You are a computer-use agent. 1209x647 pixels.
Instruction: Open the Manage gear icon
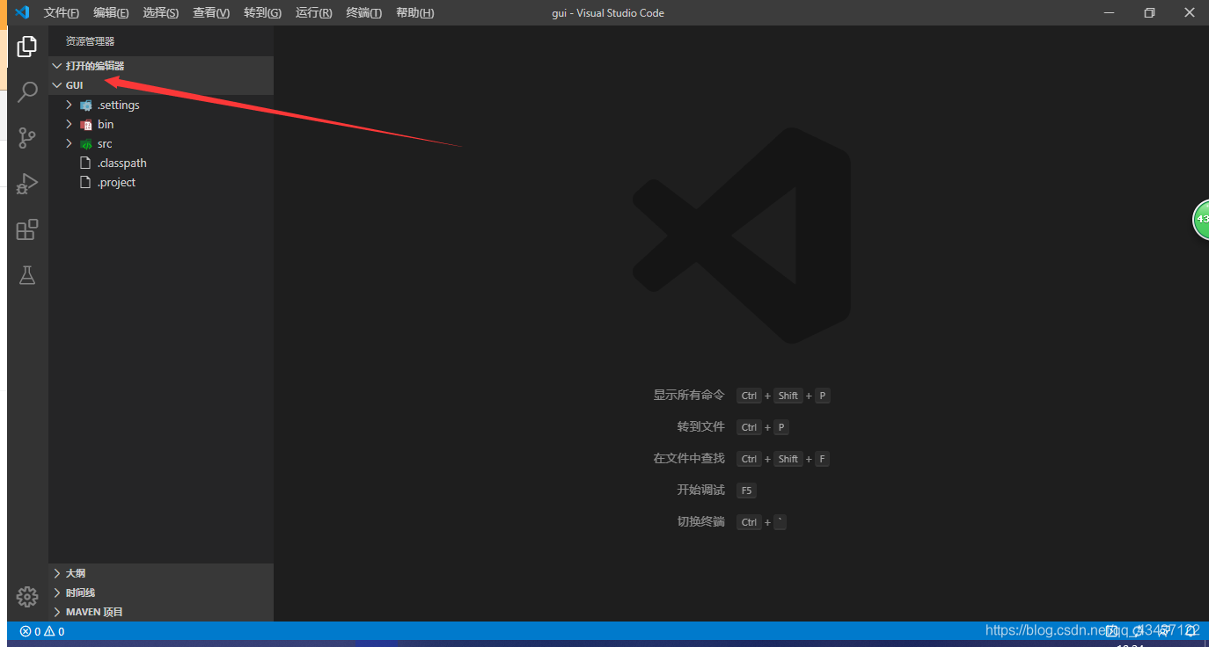click(27, 597)
